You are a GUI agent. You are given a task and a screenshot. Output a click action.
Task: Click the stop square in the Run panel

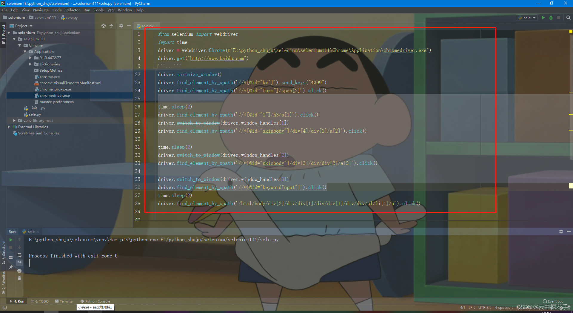pos(11,248)
